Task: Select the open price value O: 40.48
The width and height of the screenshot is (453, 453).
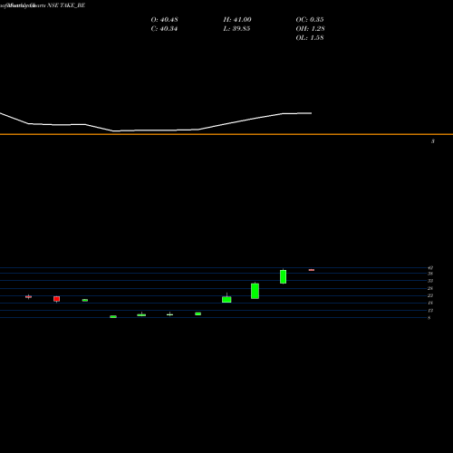Action: (164, 20)
